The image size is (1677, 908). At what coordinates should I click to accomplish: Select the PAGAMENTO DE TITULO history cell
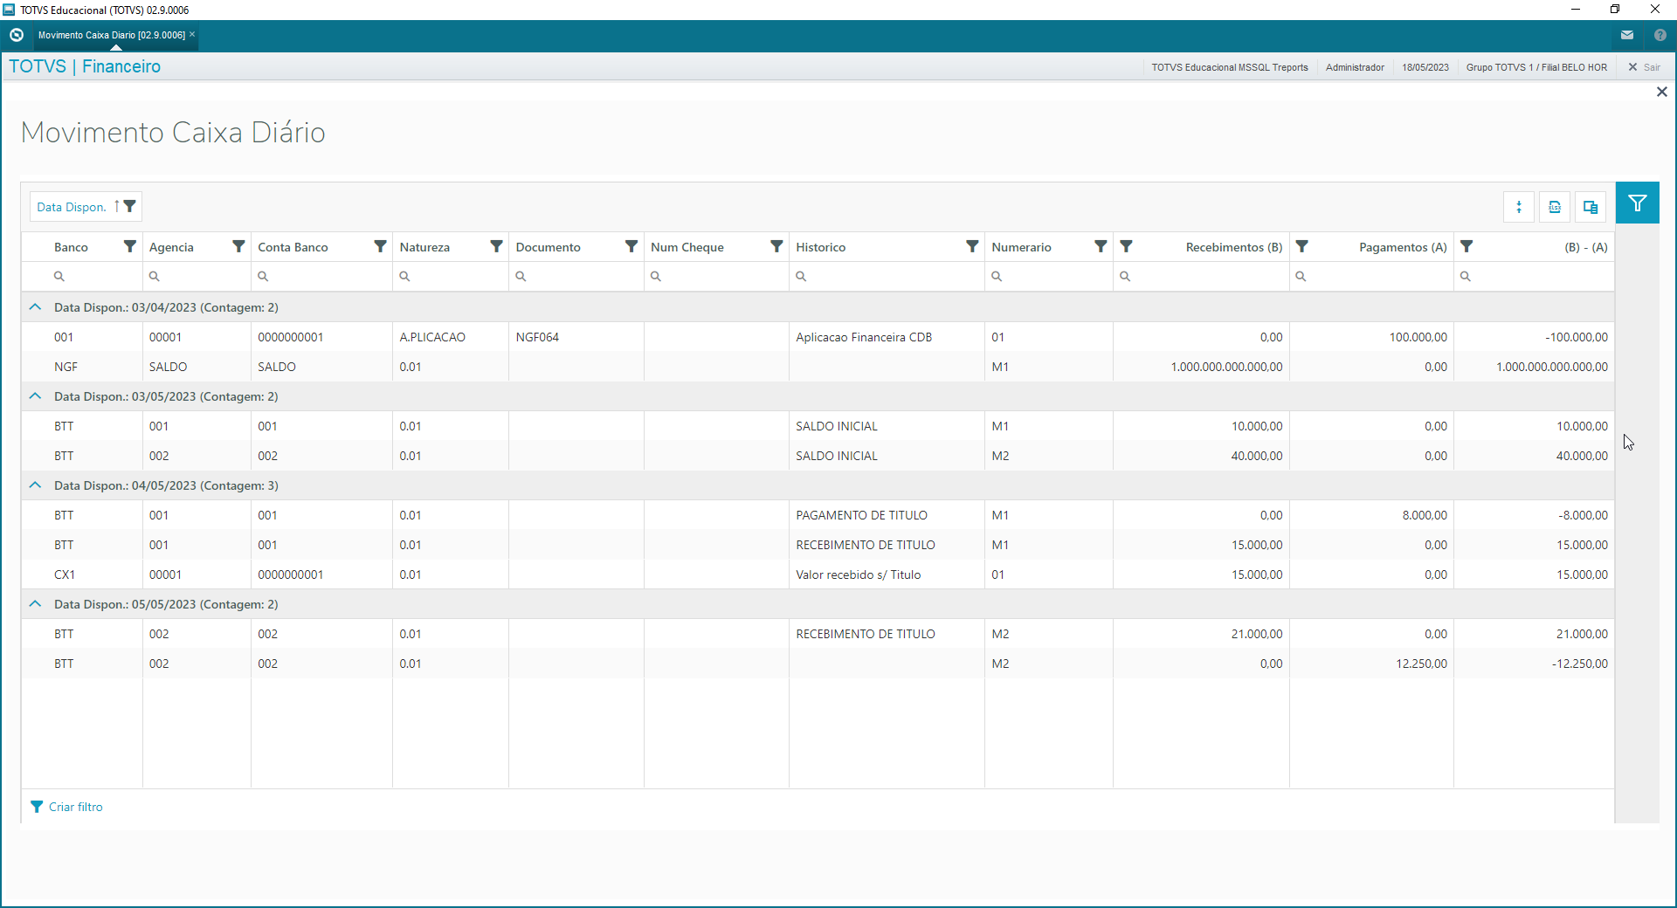pos(887,515)
